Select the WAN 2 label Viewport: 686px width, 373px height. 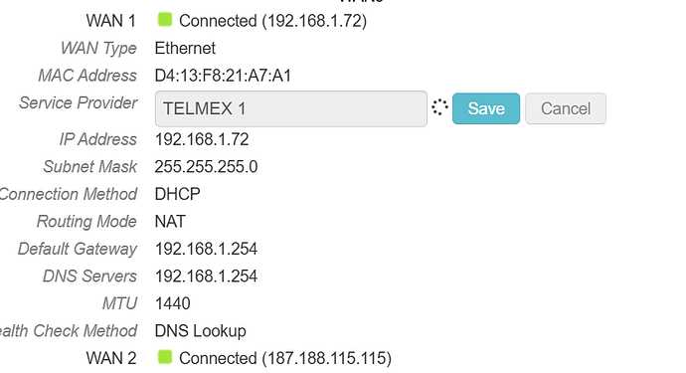coord(111,358)
